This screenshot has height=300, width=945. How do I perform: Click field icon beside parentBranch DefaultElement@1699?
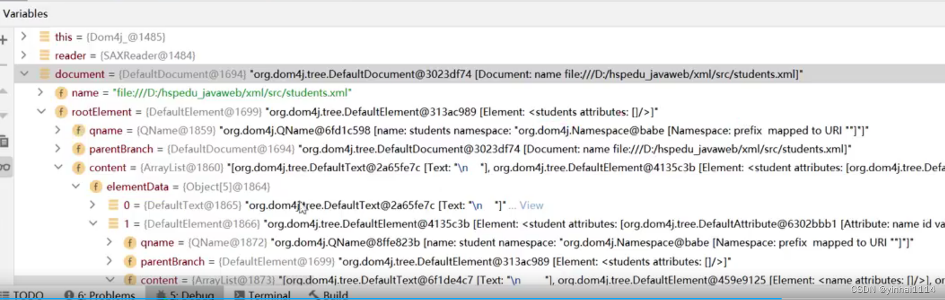[x=130, y=262]
